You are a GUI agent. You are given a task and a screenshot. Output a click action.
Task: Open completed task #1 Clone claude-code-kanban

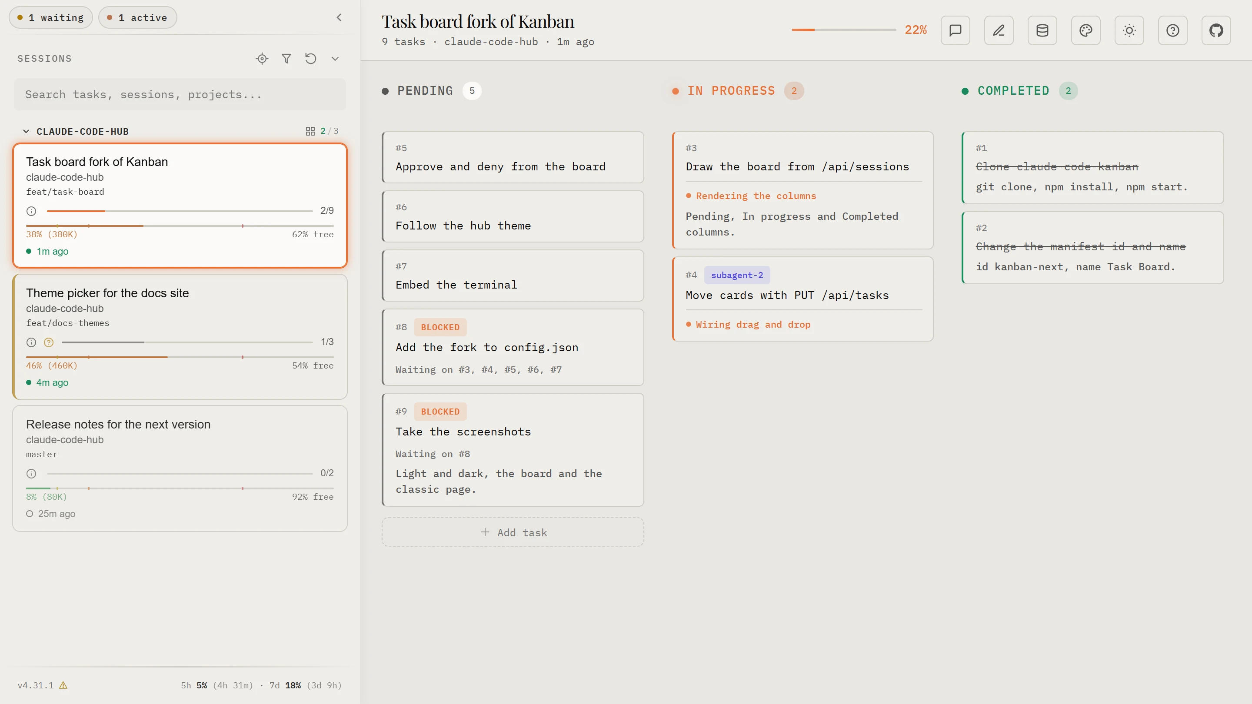pos(1092,168)
